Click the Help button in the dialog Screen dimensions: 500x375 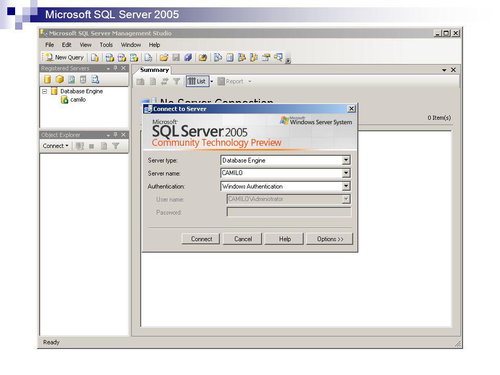[284, 239]
